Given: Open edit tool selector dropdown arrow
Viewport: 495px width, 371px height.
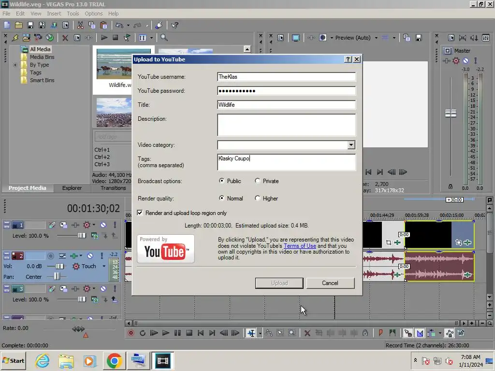Looking at the screenshot, I should [x=260, y=333].
